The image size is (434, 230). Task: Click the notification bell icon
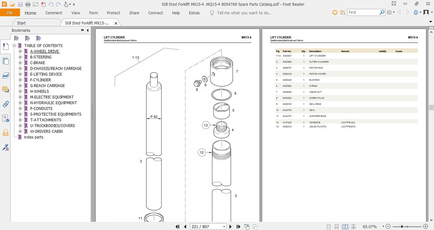pyautogui.click(x=416, y=12)
